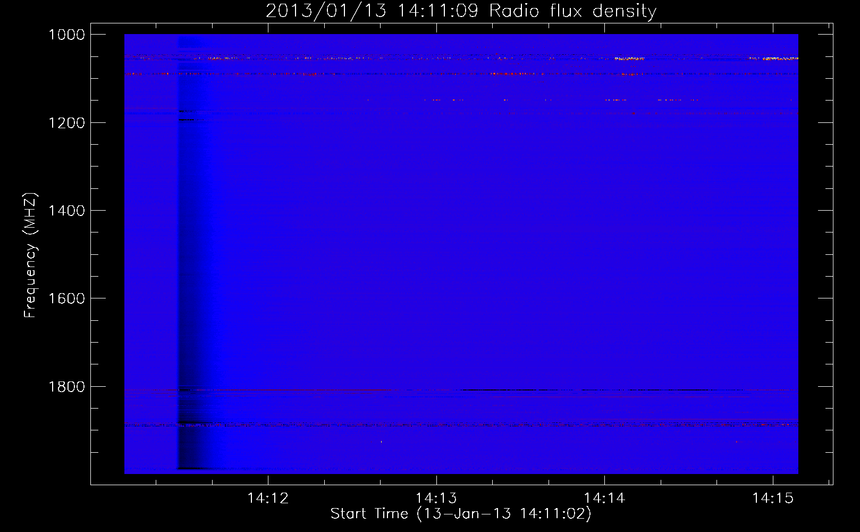Click the 14:13 time tick label
860x532 pixels.
point(436,498)
